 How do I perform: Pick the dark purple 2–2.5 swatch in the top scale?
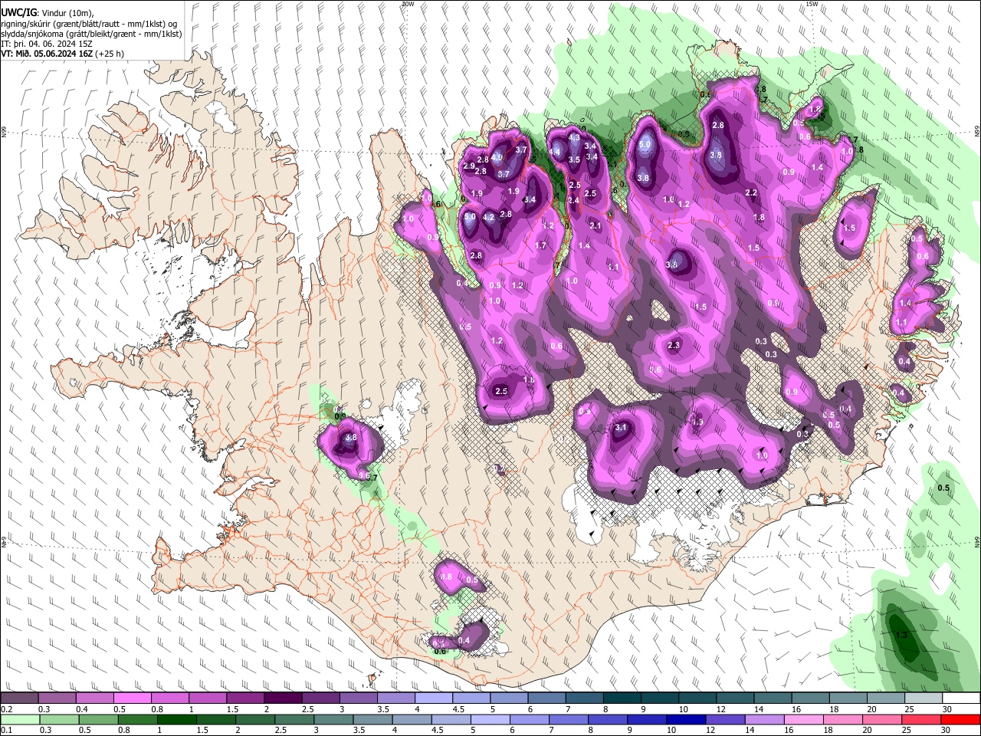[x=283, y=698]
